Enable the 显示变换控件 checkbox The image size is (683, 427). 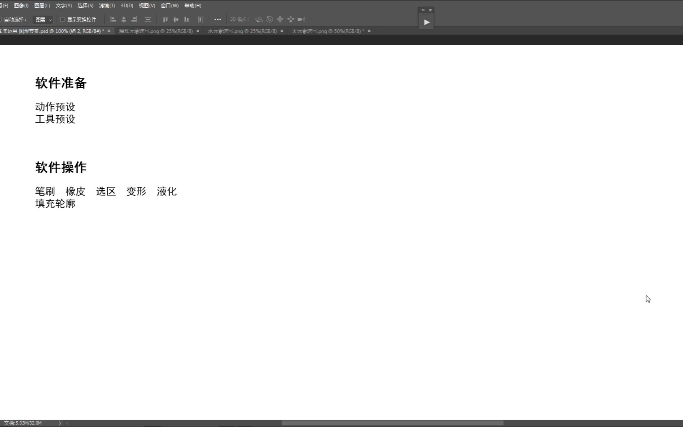coord(62,19)
